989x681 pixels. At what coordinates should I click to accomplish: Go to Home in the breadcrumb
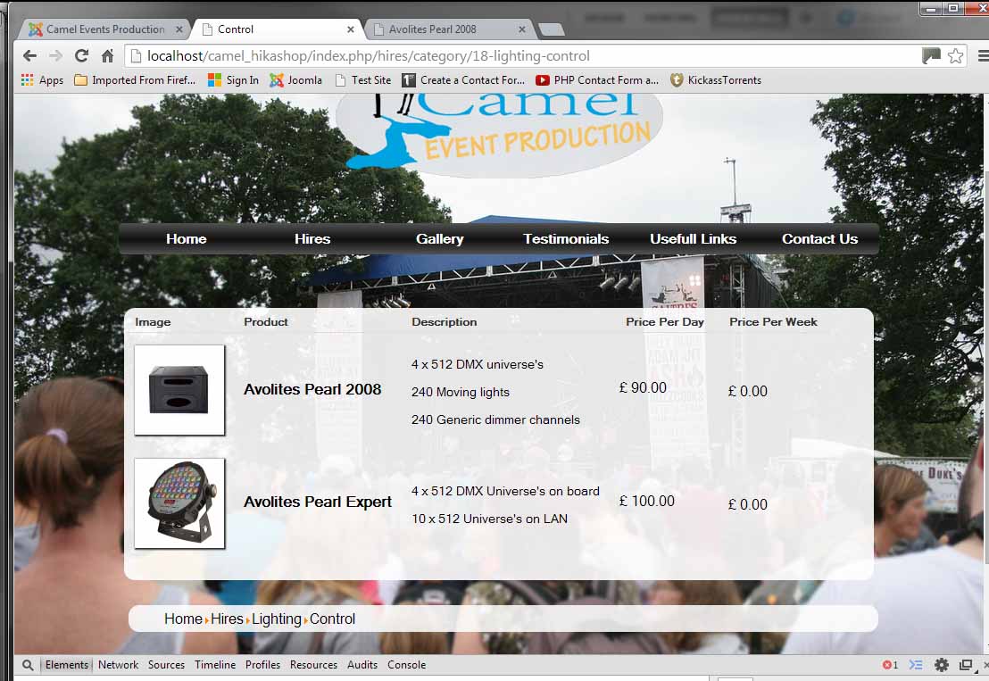(x=183, y=619)
